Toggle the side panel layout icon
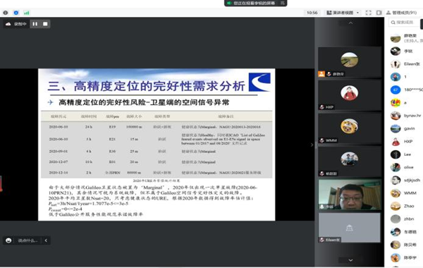This screenshot has height=268, width=423. click(379, 13)
